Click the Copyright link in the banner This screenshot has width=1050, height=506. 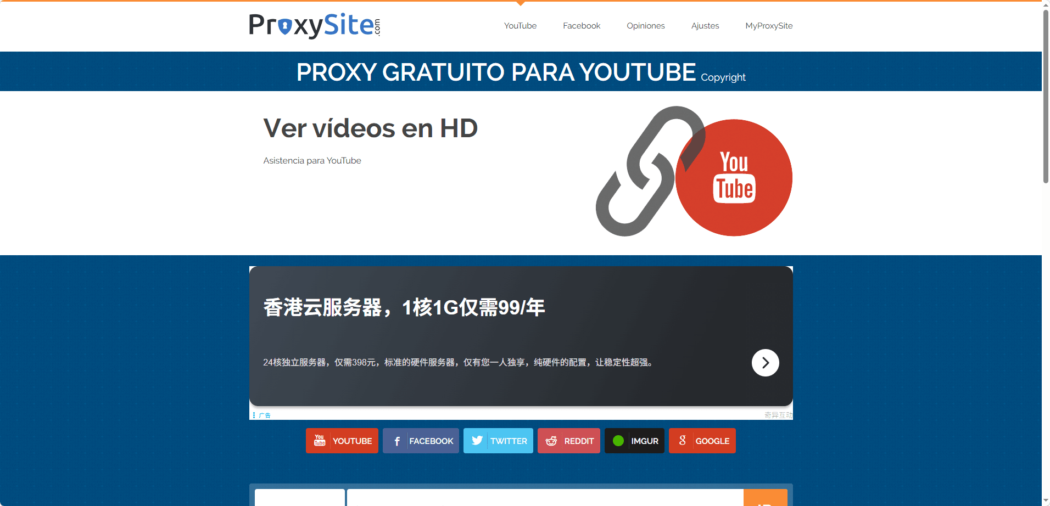coord(723,77)
